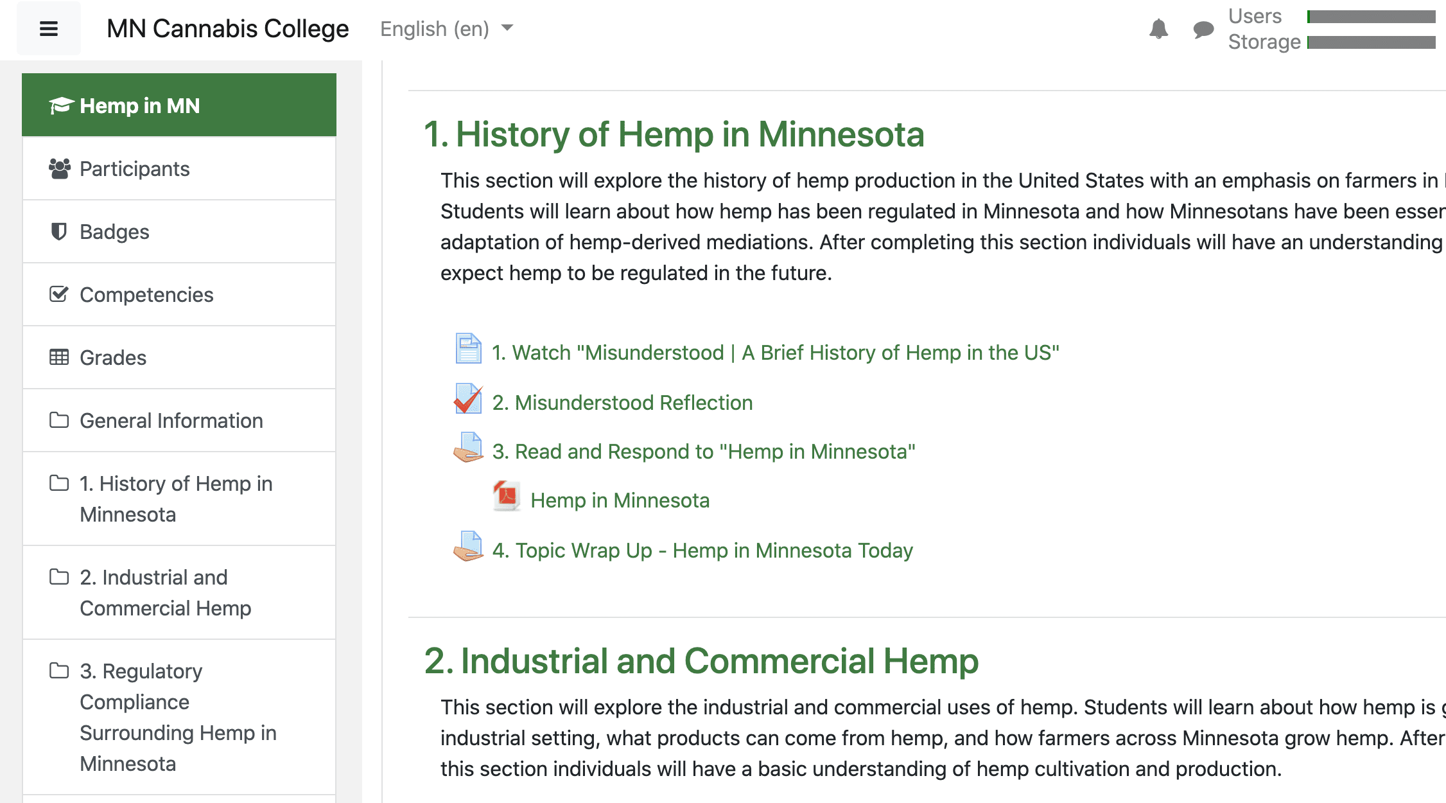Select the Hemp in MN course header
The image size is (1446, 803).
tap(139, 105)
